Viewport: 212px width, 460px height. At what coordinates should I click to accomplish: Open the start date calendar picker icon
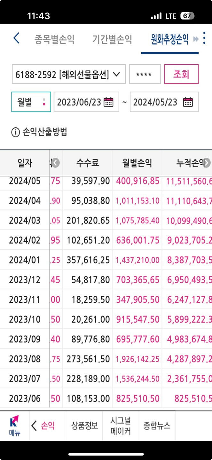coord(109,102)
